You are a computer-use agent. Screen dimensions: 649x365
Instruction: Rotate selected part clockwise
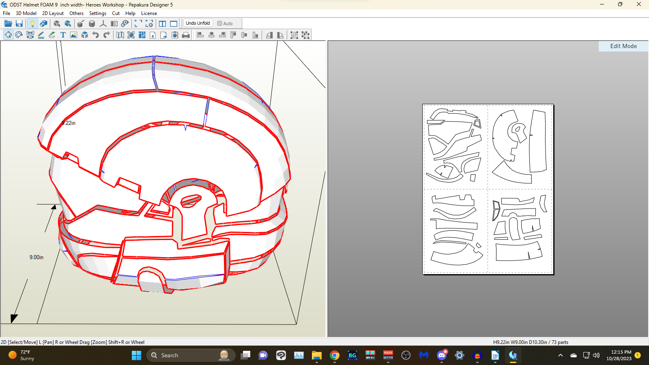pyautogui.click(x=280, y=35)
